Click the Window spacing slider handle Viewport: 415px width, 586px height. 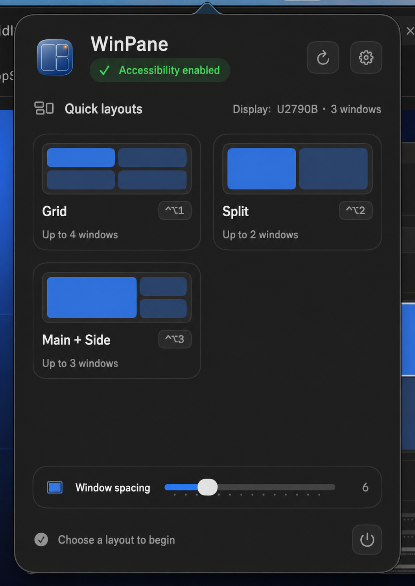[x=207, y=487]
